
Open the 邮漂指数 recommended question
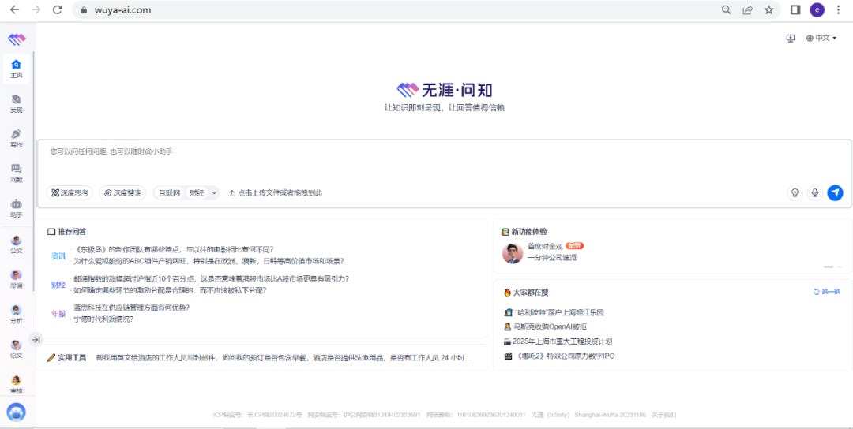pyautogui.click(x=211, y=278)
